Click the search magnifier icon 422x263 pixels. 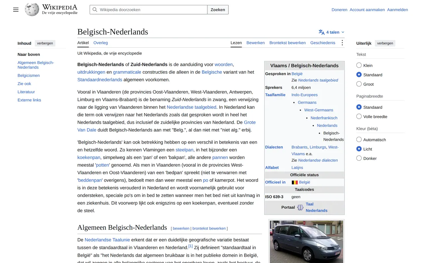tap(95, 10)
